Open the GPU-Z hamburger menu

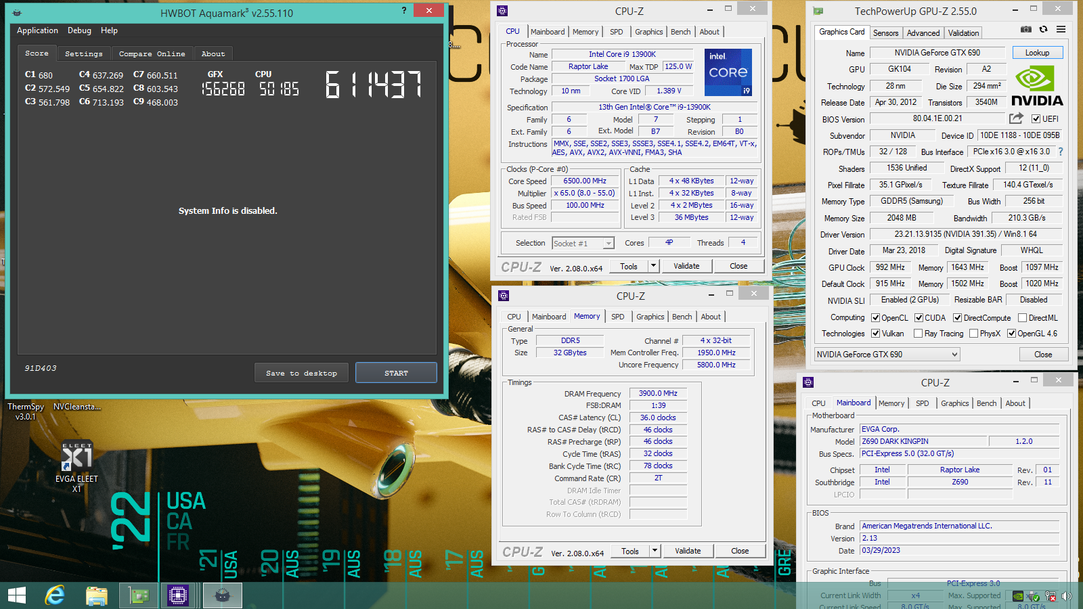pos(1061,30)
